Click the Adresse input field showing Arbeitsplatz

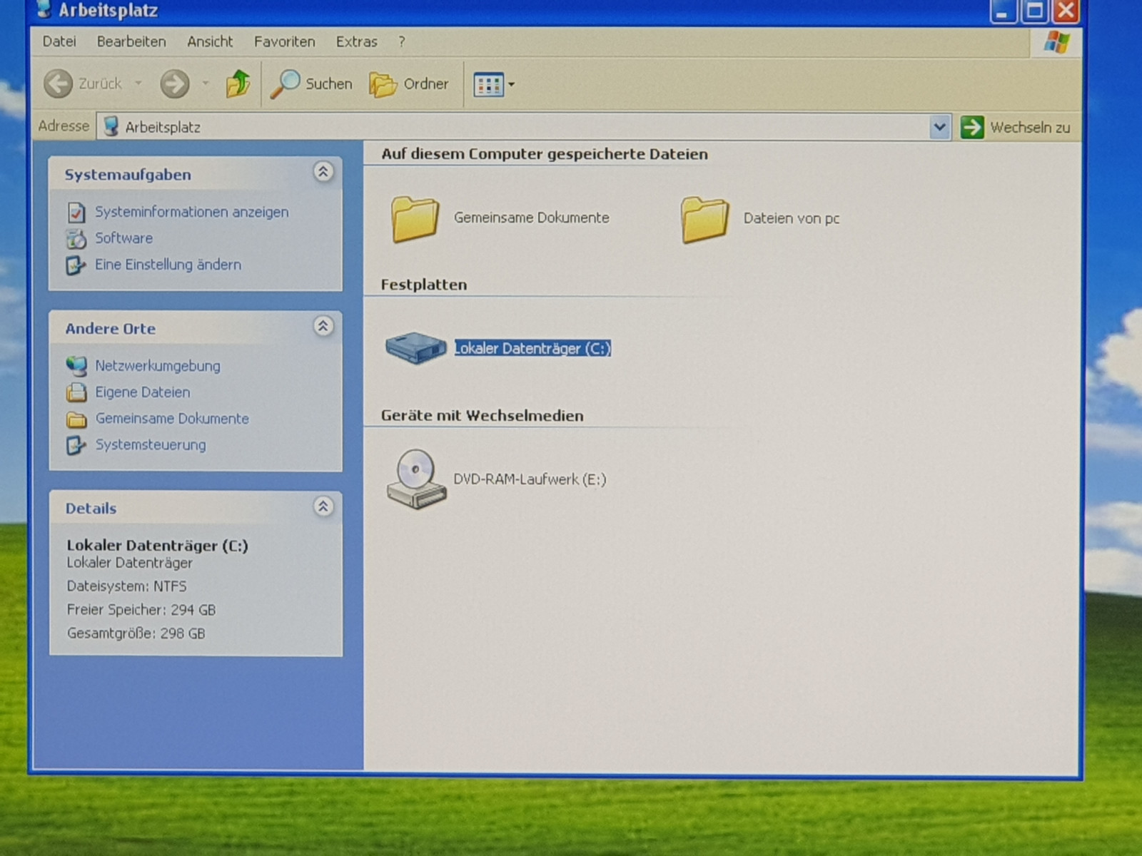pyautogui.click(x=500, y=128)
